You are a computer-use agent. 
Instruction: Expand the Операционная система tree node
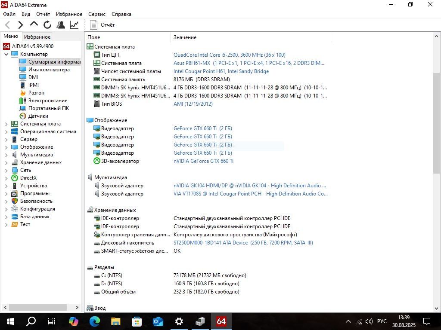pos(6,131)
